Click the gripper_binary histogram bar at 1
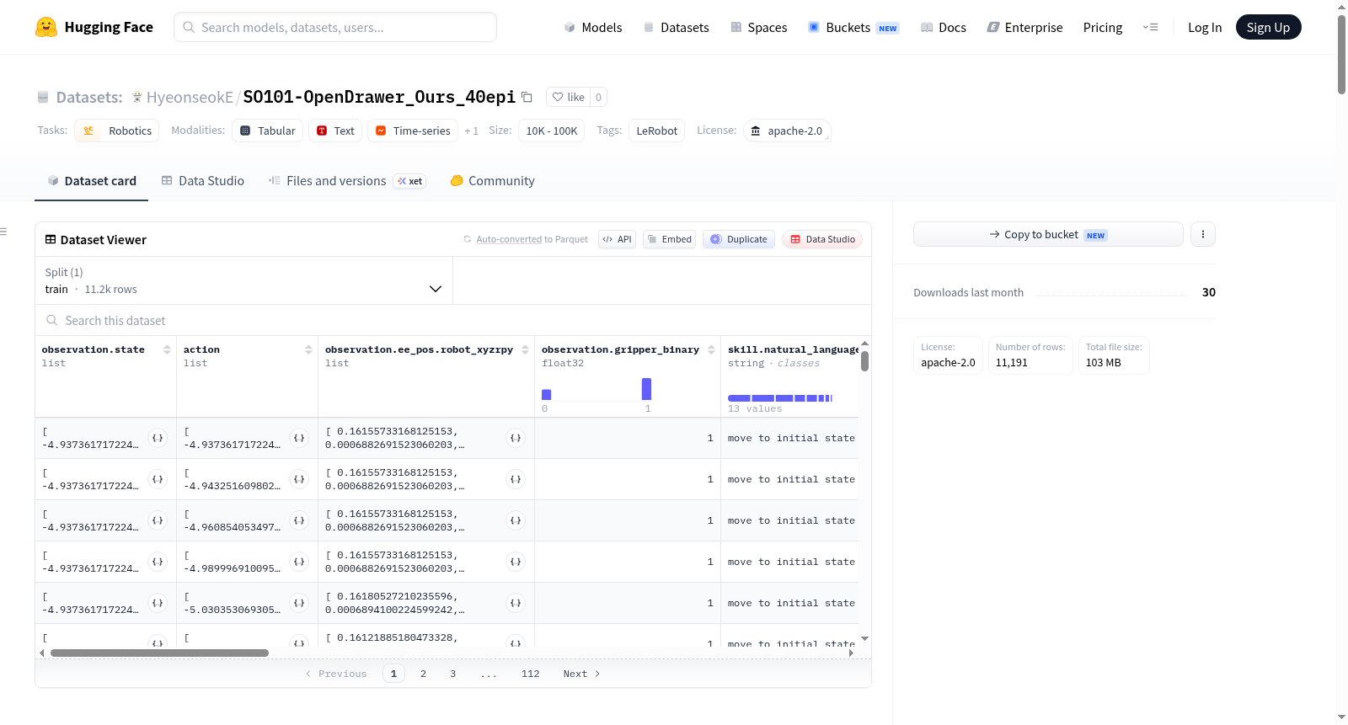This screenshot has height=725, width=1348. coord(646,389)
